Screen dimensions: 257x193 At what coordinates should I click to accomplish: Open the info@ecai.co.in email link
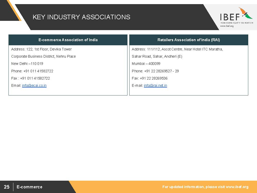tap(34, 85)
